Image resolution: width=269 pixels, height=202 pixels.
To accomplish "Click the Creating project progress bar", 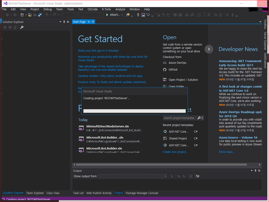I will click(134, 111).
